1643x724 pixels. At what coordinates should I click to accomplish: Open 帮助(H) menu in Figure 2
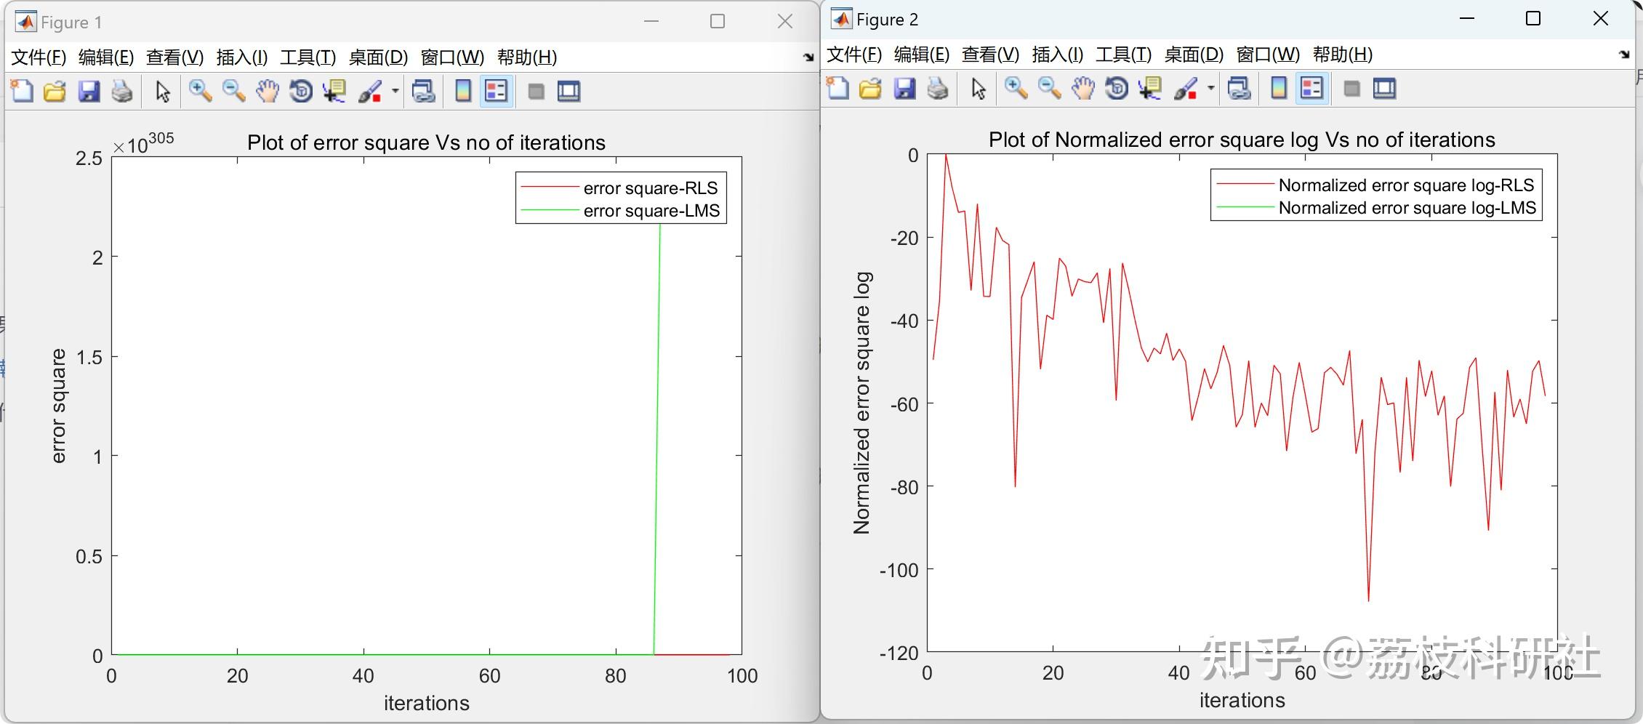point(1343,55)
